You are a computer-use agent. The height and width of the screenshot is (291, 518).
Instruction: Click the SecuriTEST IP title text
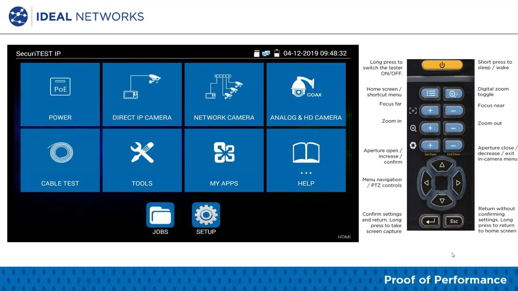coord(38,54)
